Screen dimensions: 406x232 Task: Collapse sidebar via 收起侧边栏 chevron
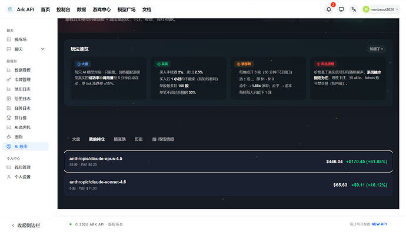coord(13,226)
